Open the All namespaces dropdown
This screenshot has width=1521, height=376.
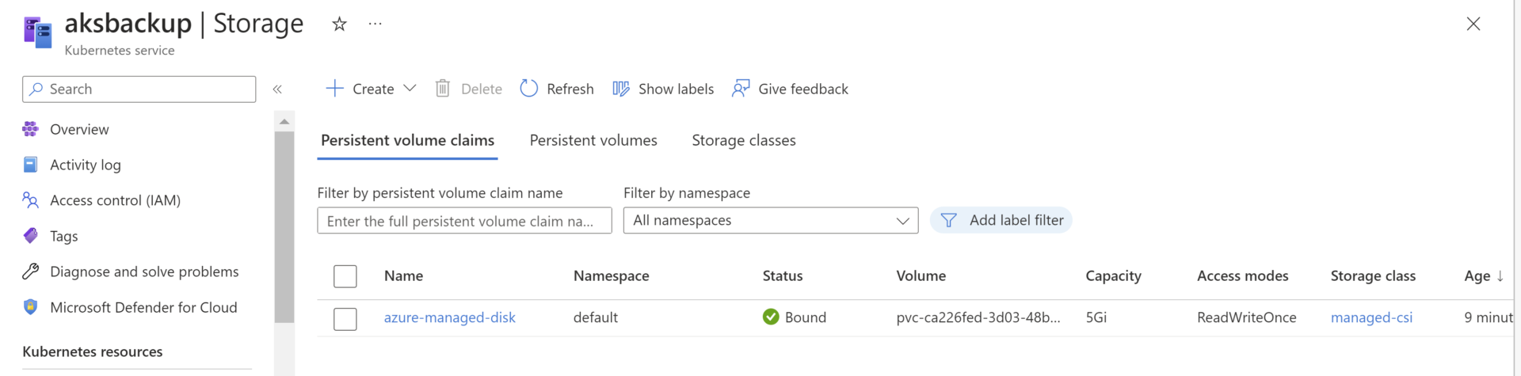(x=771, y=220)
